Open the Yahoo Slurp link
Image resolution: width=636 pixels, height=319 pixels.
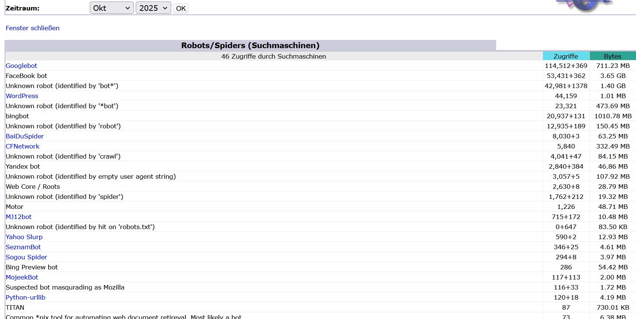24,237
